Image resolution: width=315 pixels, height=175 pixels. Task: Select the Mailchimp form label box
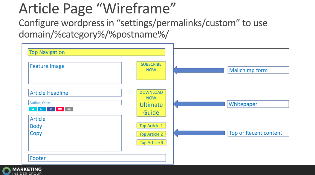259,70
